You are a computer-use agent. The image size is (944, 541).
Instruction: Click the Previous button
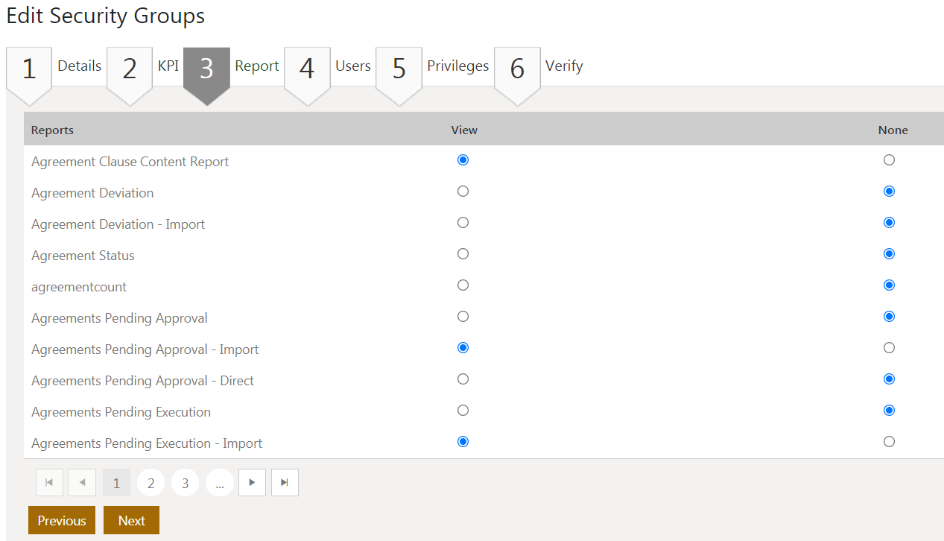pyautogui.click(x=62, y=521)
